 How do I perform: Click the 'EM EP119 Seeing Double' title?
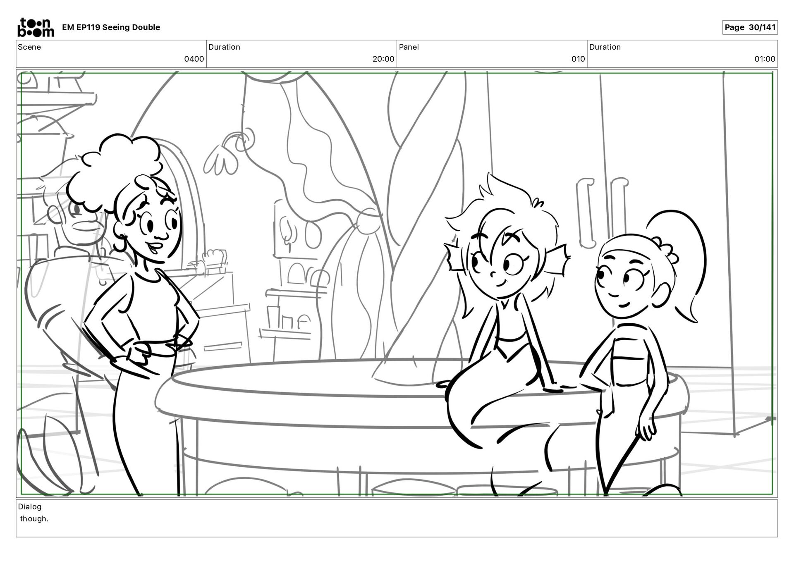coord(111,27)
